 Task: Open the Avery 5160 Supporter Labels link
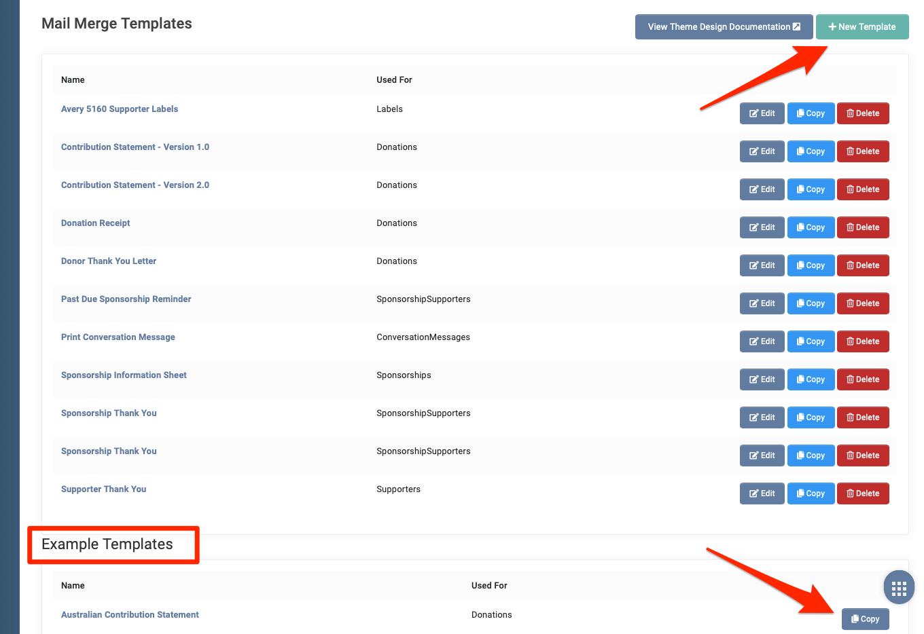point(120,109)
